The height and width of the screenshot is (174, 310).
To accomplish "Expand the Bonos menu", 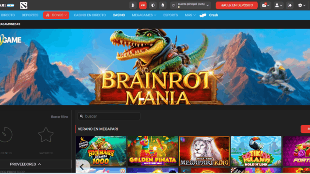I will pos(56,15).
